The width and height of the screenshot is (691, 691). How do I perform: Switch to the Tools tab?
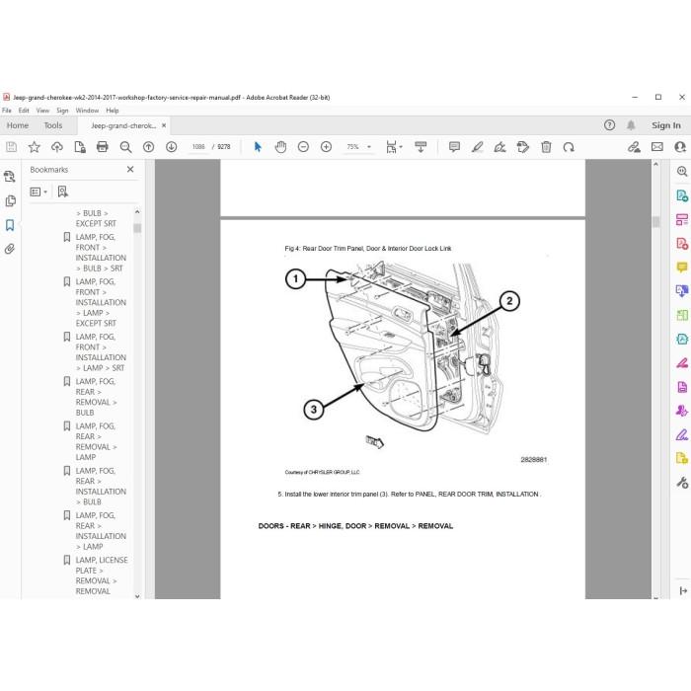[x=53, y=125]
